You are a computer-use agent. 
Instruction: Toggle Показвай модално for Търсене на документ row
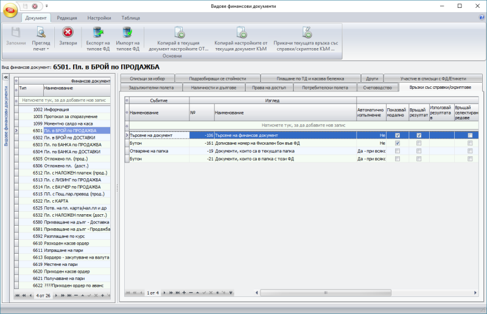click(x=398, y=135)
